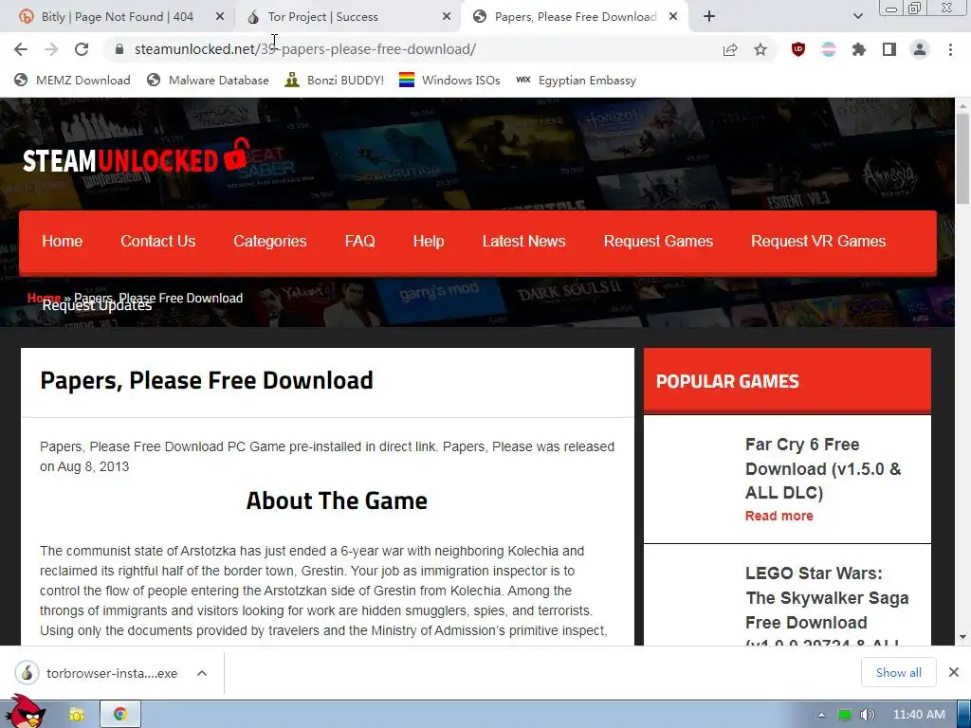Open Windows ISOs bookmark
The height and width of the screenshot is (728, 971).
coord(449,81)
